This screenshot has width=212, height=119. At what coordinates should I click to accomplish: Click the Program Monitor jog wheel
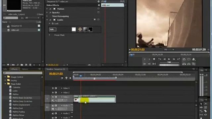[169, 65]
